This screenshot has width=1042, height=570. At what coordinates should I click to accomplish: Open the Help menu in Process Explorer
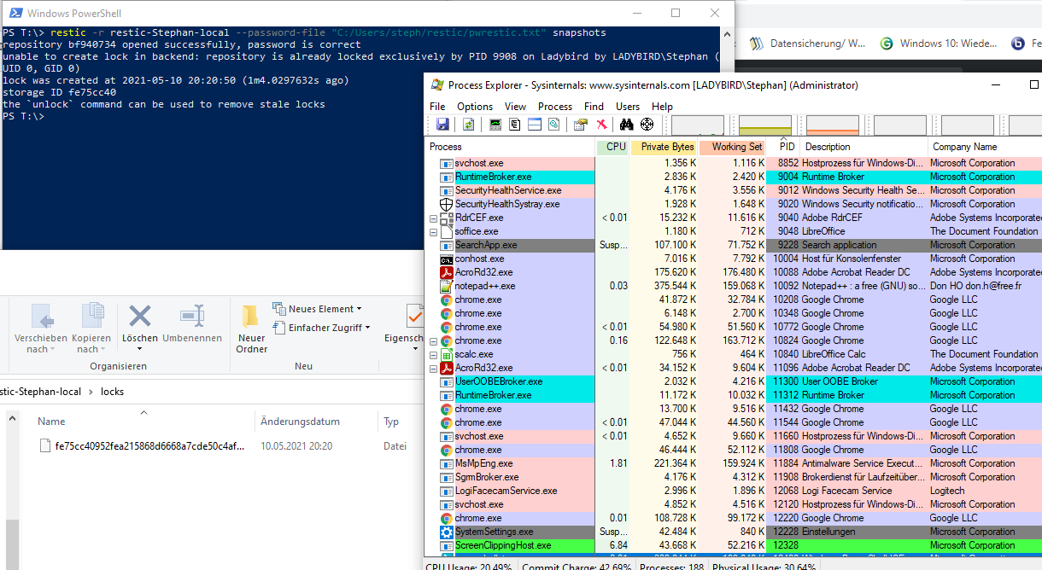663,107
